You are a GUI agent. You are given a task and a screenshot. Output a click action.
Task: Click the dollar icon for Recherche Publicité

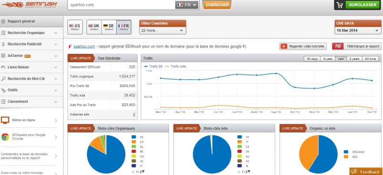3,44
